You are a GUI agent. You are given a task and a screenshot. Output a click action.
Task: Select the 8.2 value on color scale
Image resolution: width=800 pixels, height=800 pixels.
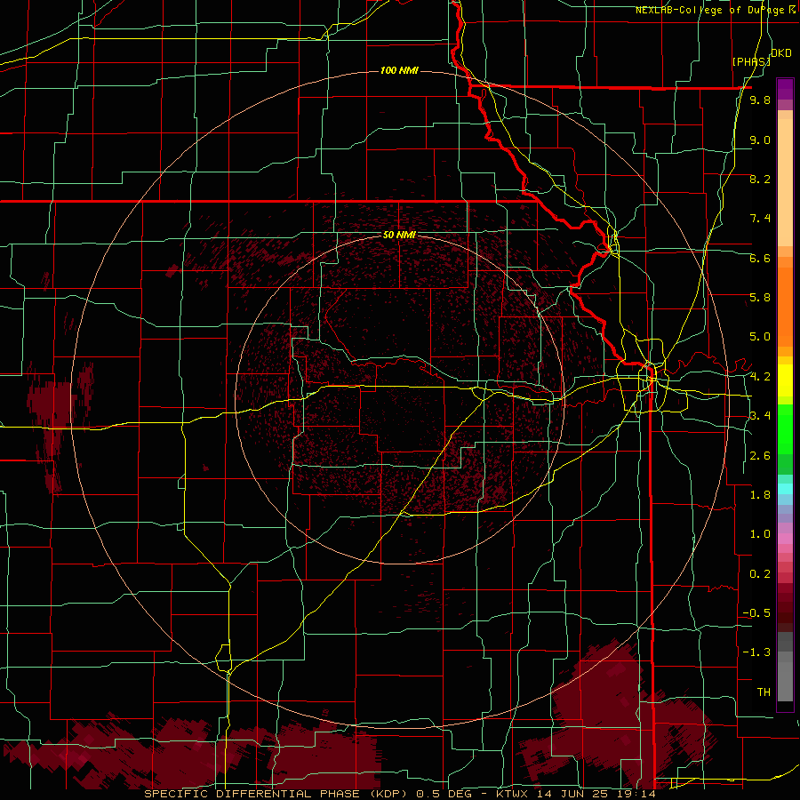[x=760, y=179]
